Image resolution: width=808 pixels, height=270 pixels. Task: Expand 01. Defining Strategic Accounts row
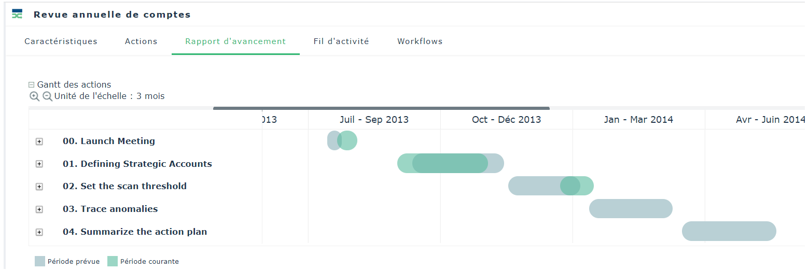(39, 164)
